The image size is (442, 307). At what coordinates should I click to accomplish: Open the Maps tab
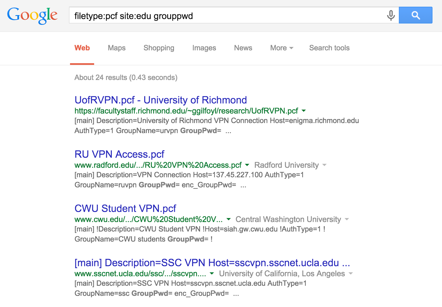coord(116,48)
